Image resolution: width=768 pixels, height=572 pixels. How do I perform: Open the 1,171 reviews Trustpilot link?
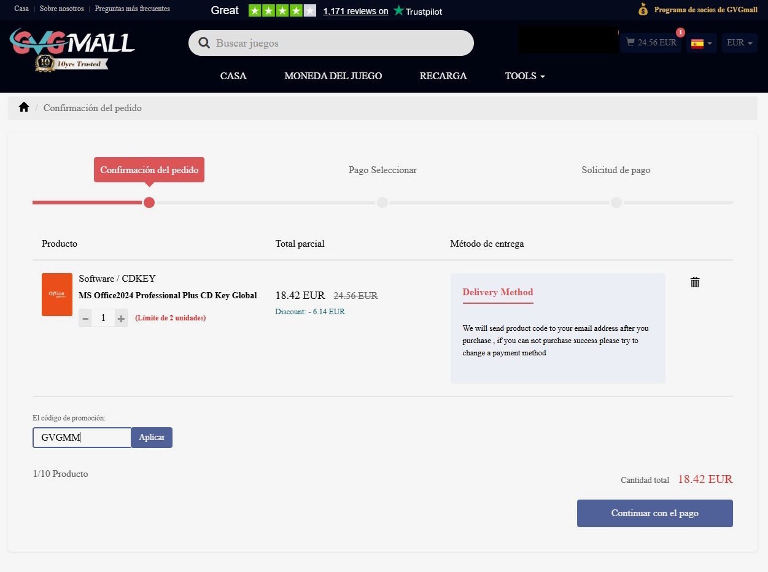tap(355, 11)
